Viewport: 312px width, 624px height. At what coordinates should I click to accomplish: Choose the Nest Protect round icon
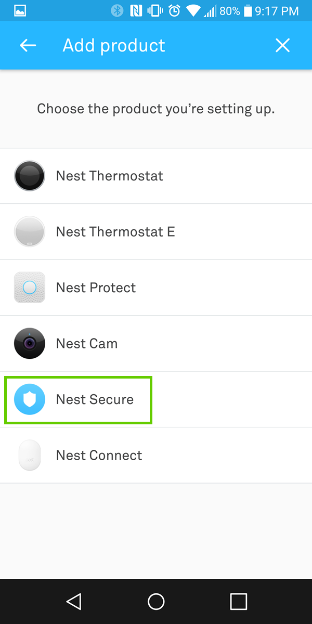coord(30,288)
